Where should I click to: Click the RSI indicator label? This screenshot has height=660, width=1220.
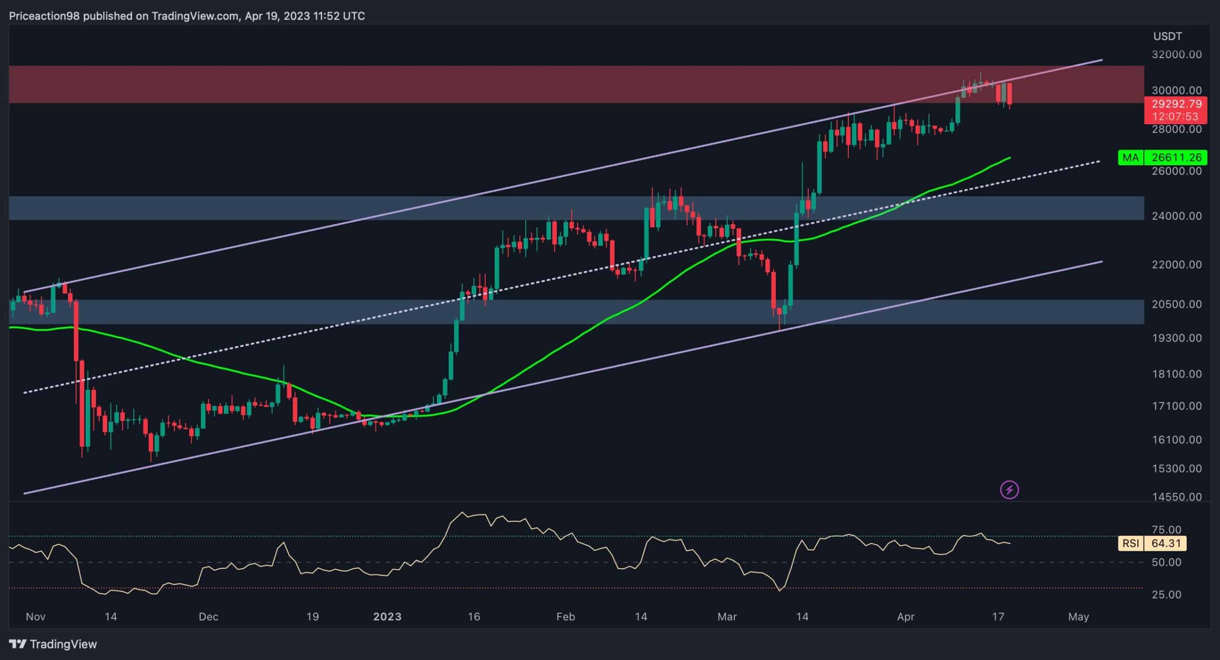1130,543
